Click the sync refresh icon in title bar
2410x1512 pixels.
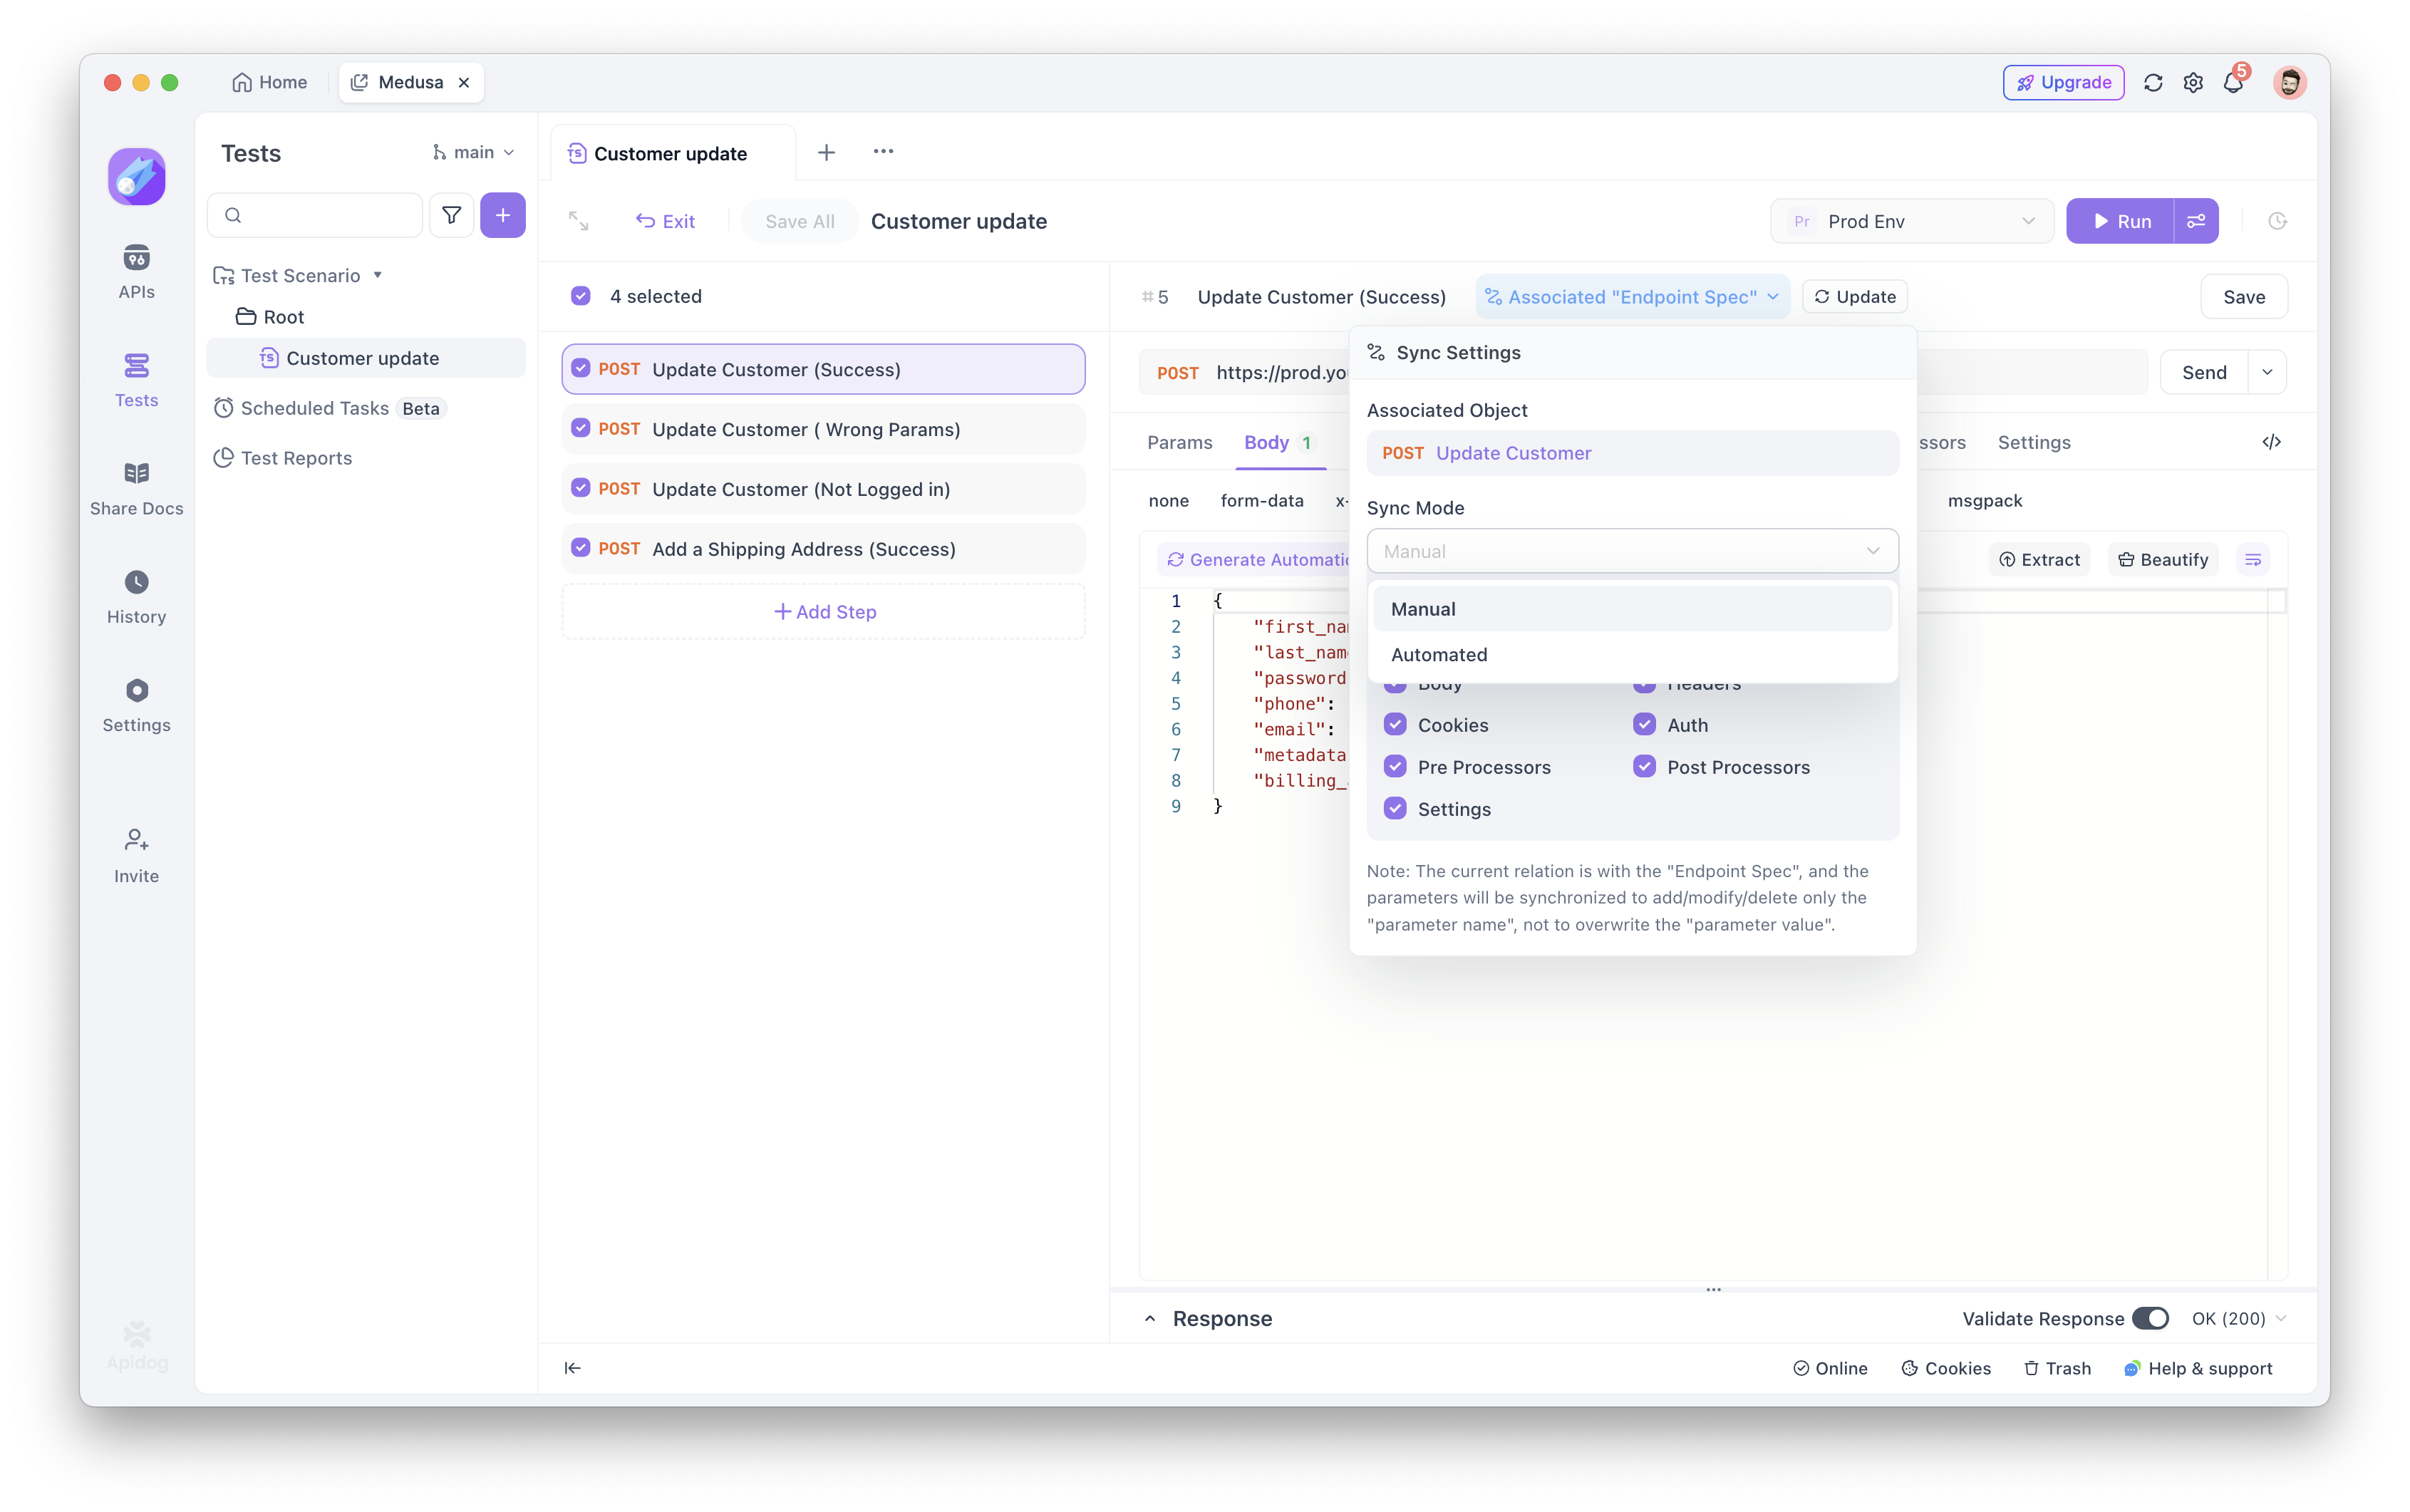tap(2153, 83)
